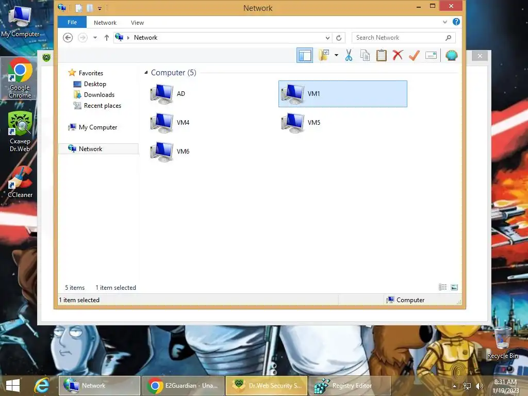The width and height of the screenshot is (528, 396).
Task: Show hidden system tray icons
Action: coord(454,386)
